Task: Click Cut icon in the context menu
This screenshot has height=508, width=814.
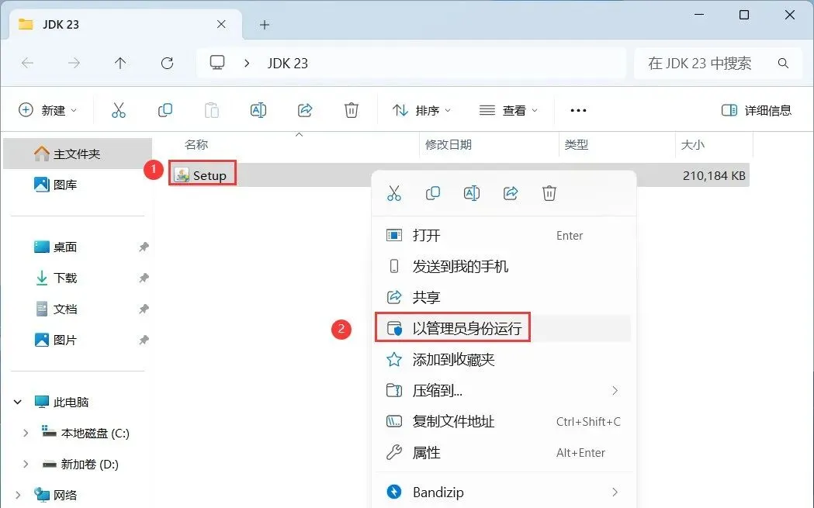Action: click(x=394, y=194)
